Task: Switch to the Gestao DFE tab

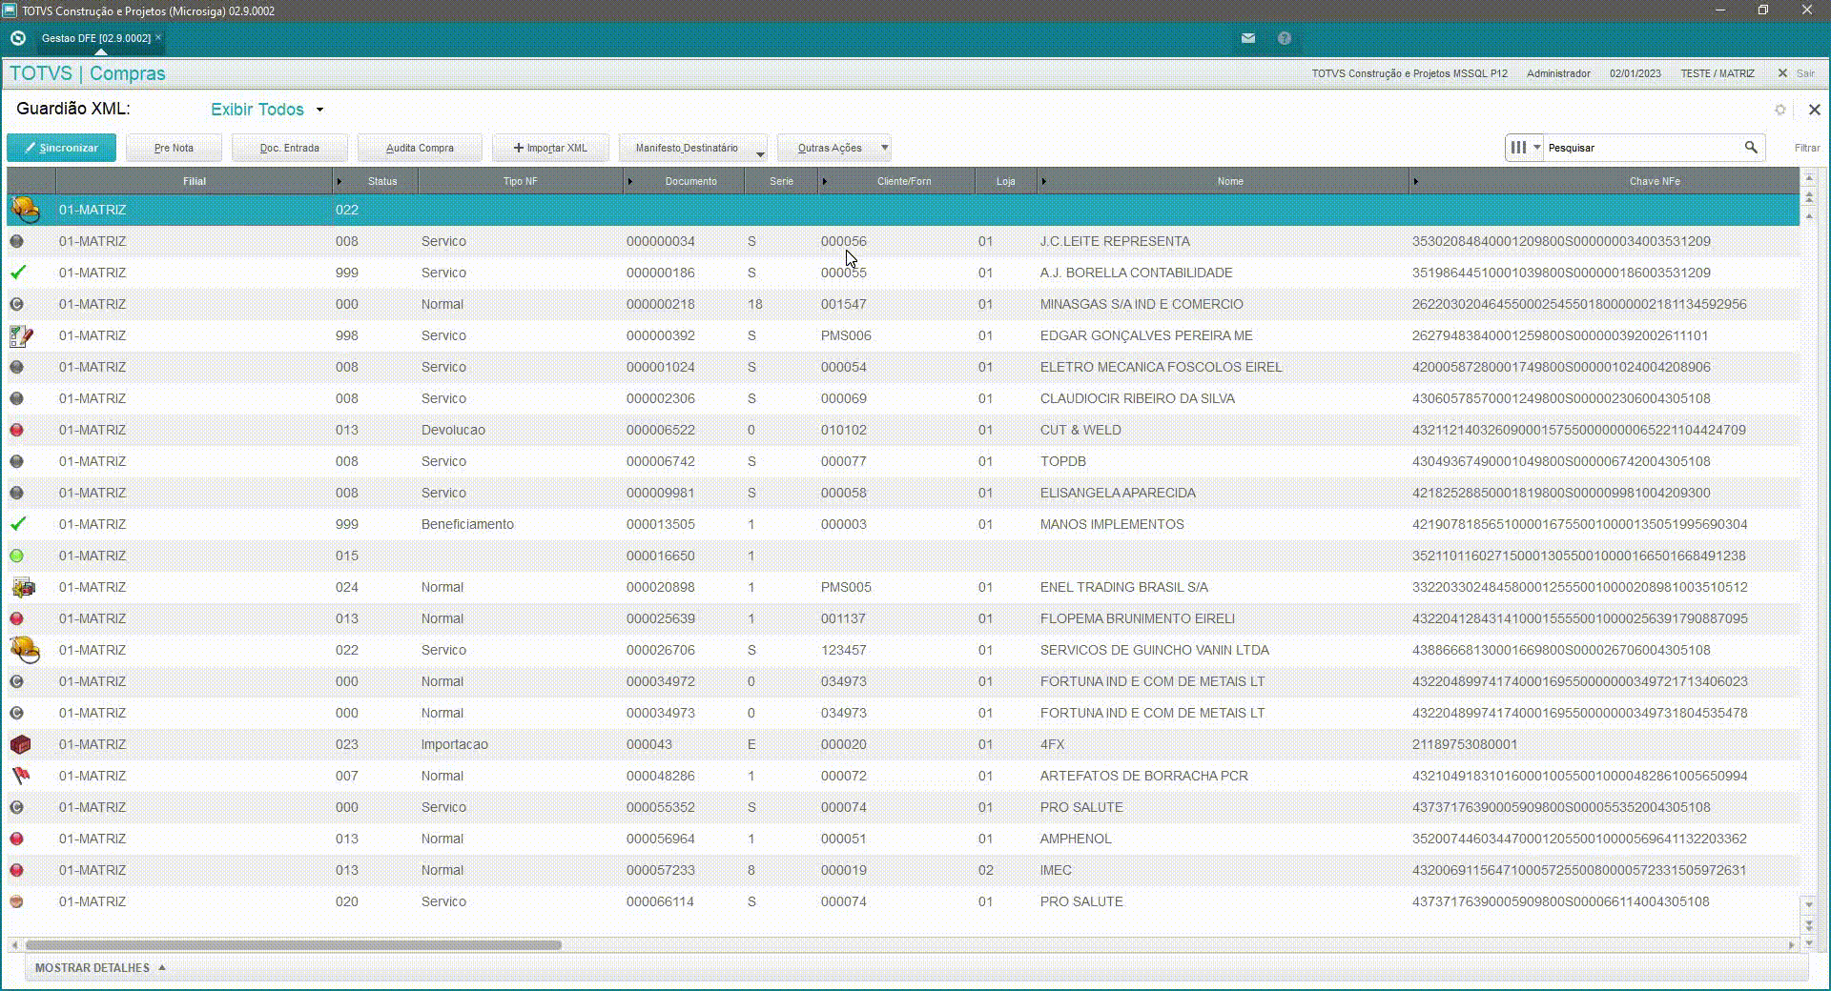Action: [95, 38]
